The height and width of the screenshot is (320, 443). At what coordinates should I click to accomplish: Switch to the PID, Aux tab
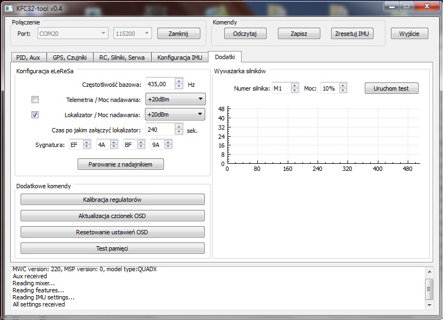[28, 57]
